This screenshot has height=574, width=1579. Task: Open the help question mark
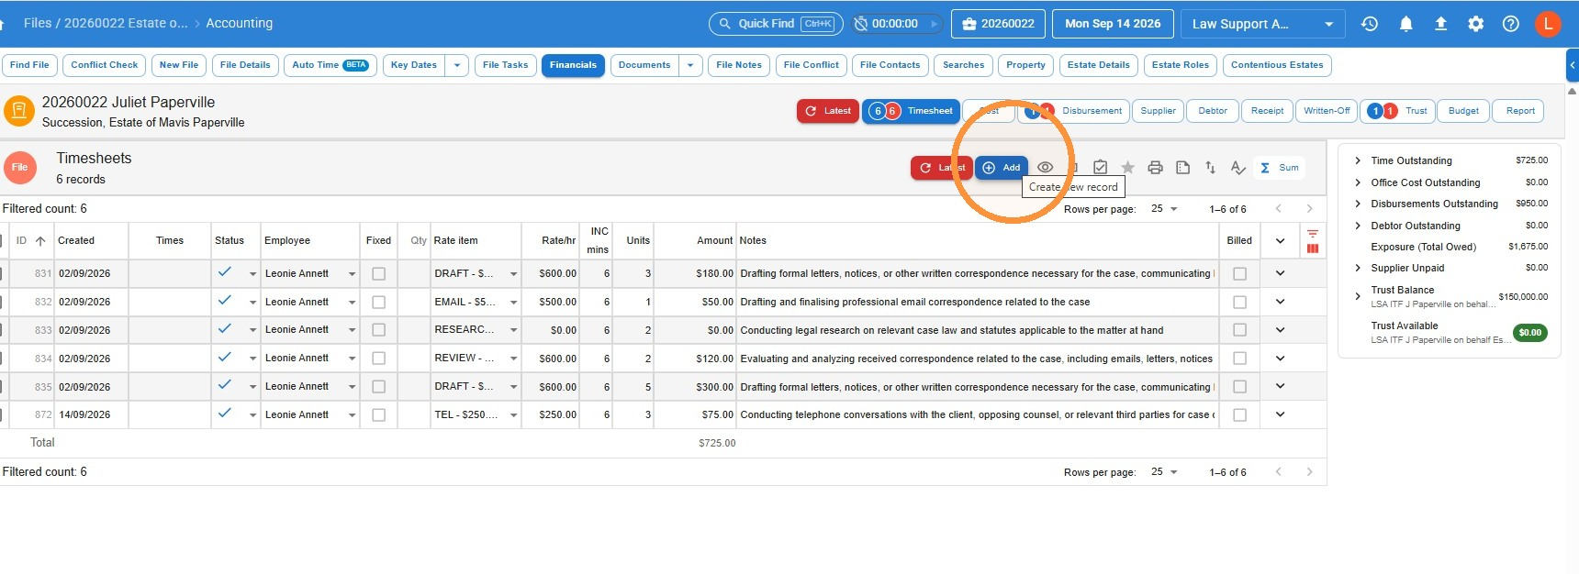pos(1510,24)
